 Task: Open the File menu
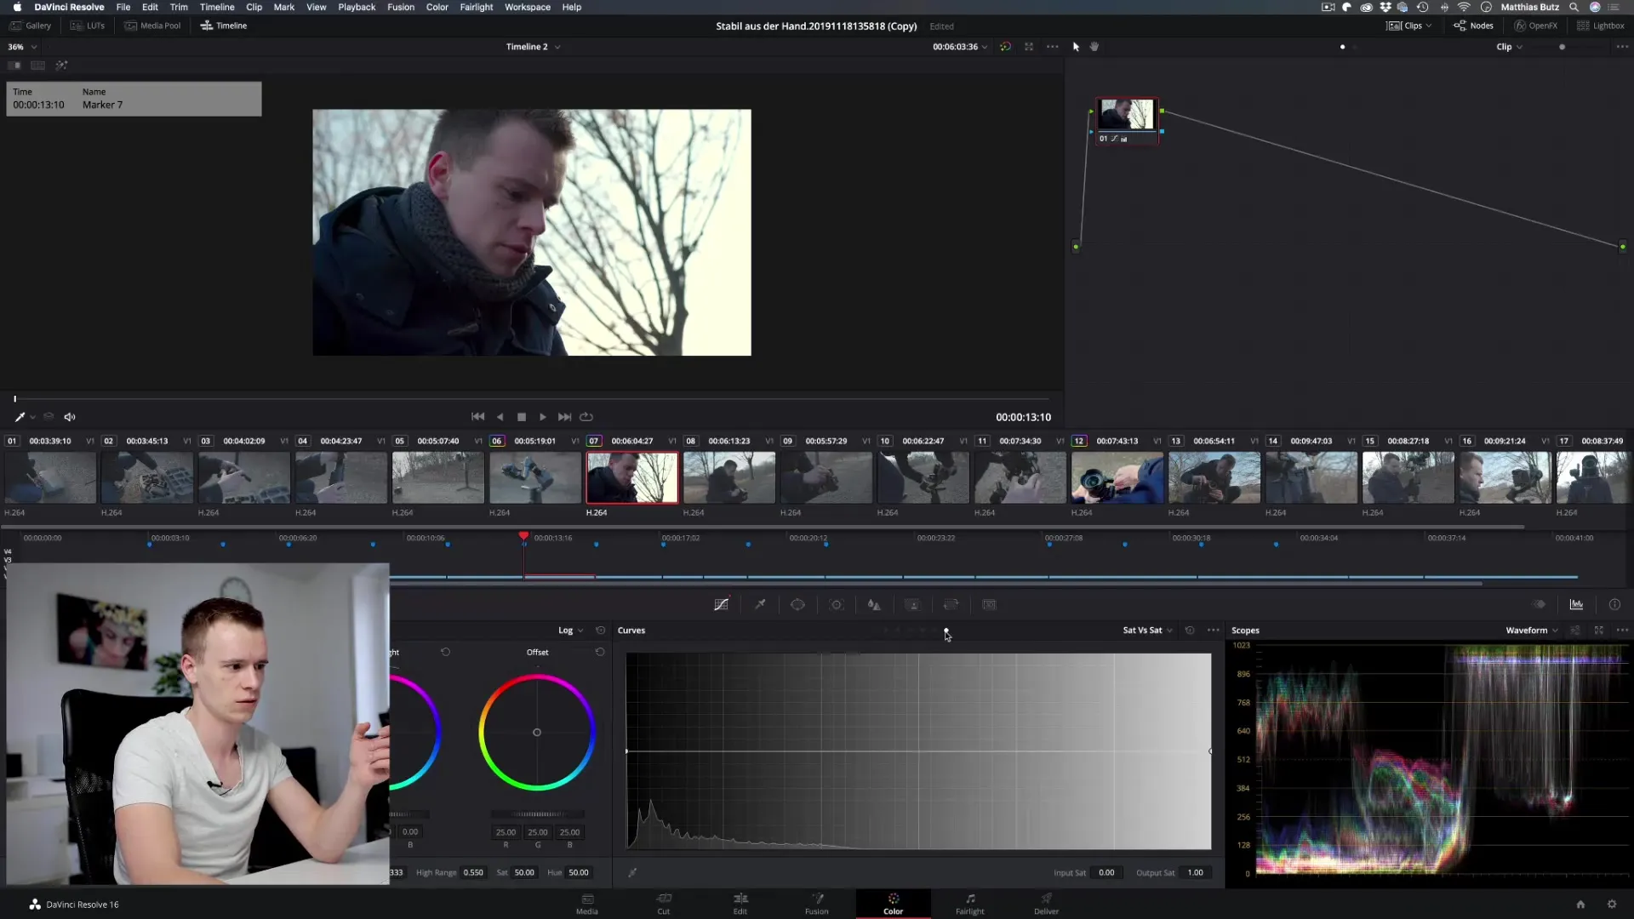point(123,7)
